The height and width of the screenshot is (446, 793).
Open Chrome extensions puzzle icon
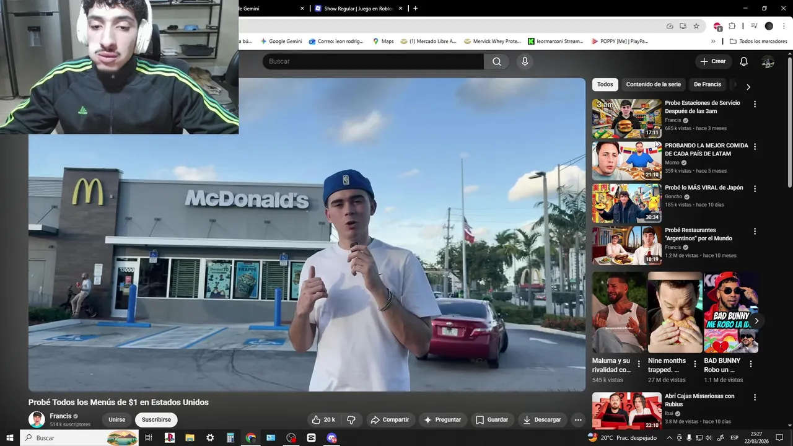(x=732, y=26)
